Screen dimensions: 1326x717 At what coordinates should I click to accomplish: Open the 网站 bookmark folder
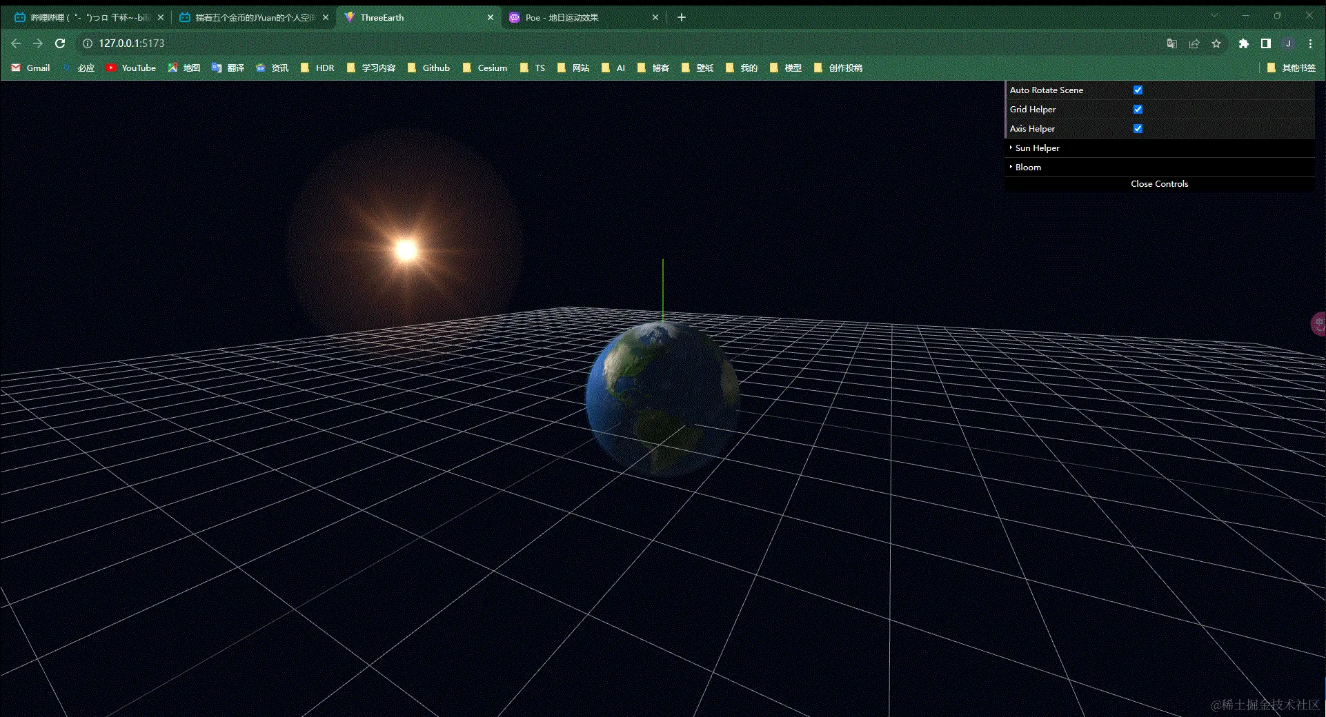(x=573, y=68)
